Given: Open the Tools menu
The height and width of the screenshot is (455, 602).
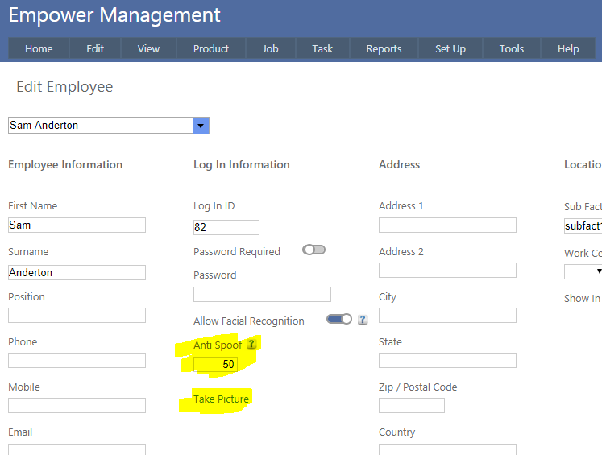Looking at the screenshot, I should [x=512, y=49].
